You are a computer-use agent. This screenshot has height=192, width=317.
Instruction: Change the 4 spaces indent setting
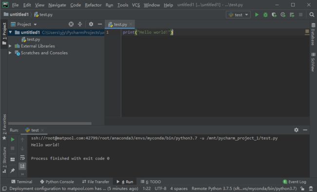pyautogui.click(x=178, y=189)
